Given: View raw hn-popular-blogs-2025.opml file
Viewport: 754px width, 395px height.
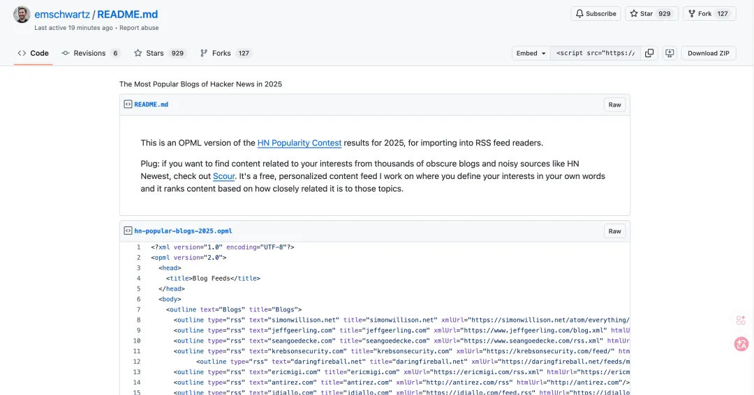Looking at the screenshot, I should (614, 231).
